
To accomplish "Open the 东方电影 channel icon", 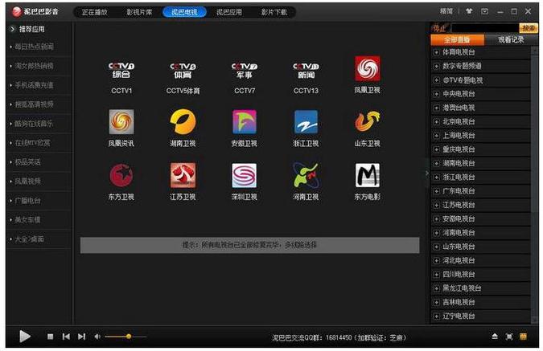I will (x=368, y=175).
